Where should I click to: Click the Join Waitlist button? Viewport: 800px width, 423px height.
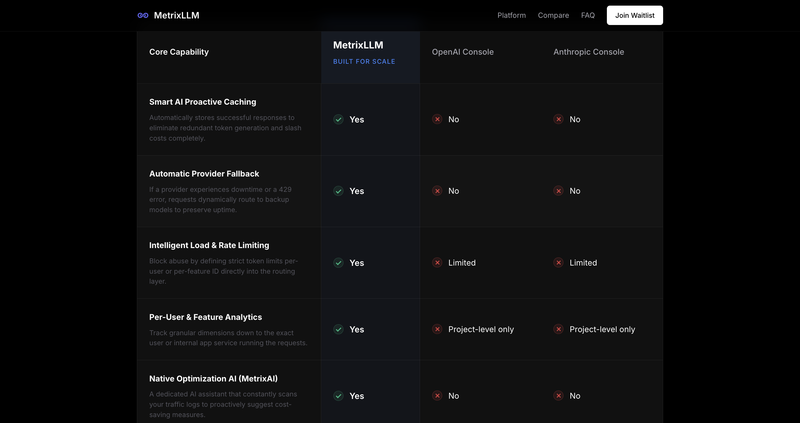[x=635, y=15]
